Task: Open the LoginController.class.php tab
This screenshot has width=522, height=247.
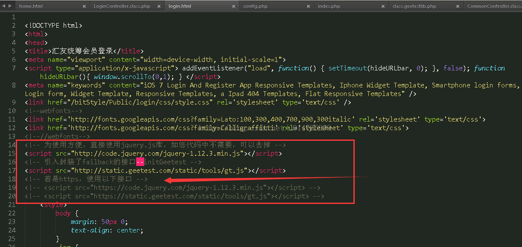Action: click(122, 6)
